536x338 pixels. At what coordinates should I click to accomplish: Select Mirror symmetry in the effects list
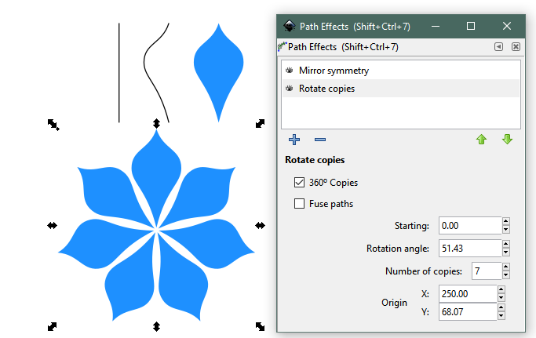point(334,71)
